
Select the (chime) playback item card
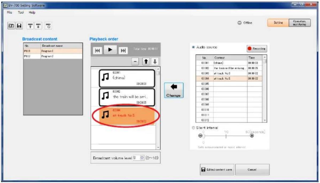(x=127, y=78)
